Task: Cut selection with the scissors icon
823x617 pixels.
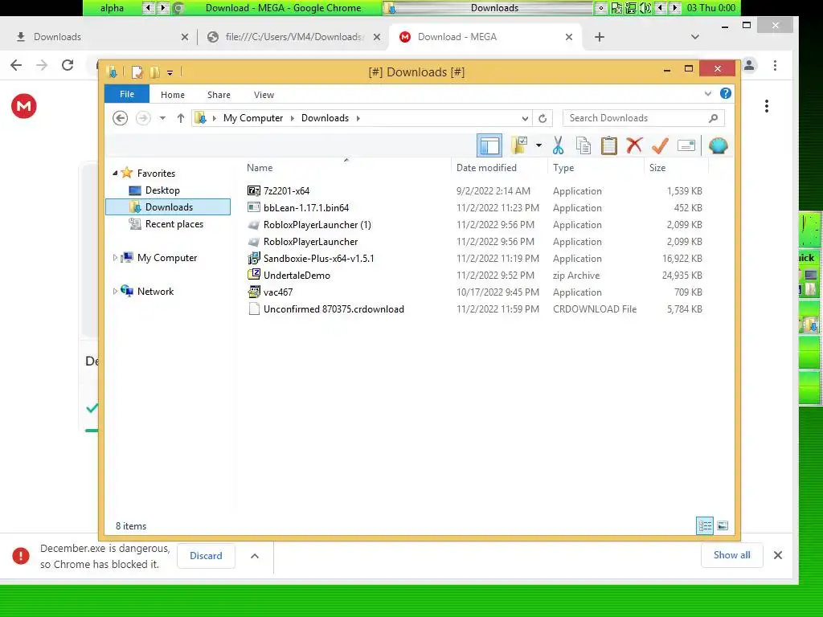Action: point(558,145)
